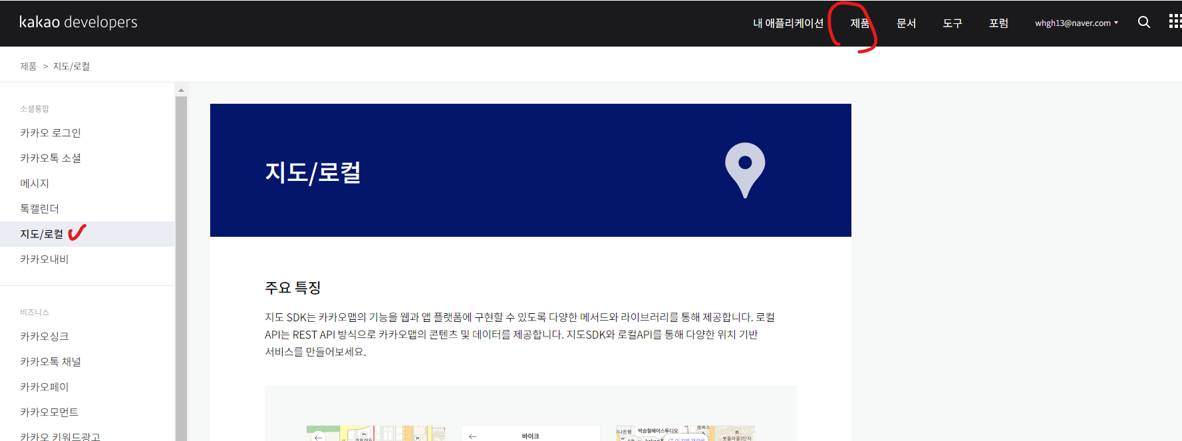Click back arrow in 바이크 preview
Viewport: 1182px width, 441px height.
(x=472, y=436)
